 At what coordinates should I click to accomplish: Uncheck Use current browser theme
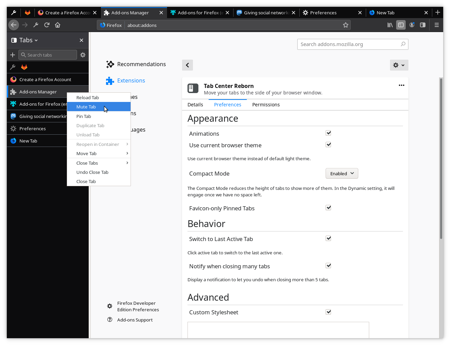(x=328, y=145)
